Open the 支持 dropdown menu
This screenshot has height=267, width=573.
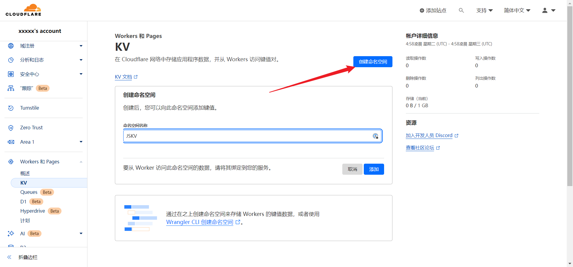[x=484, y=10]
